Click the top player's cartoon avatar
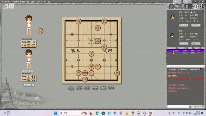This screenshot has height=116, width=206. click(x=29, y=25)
